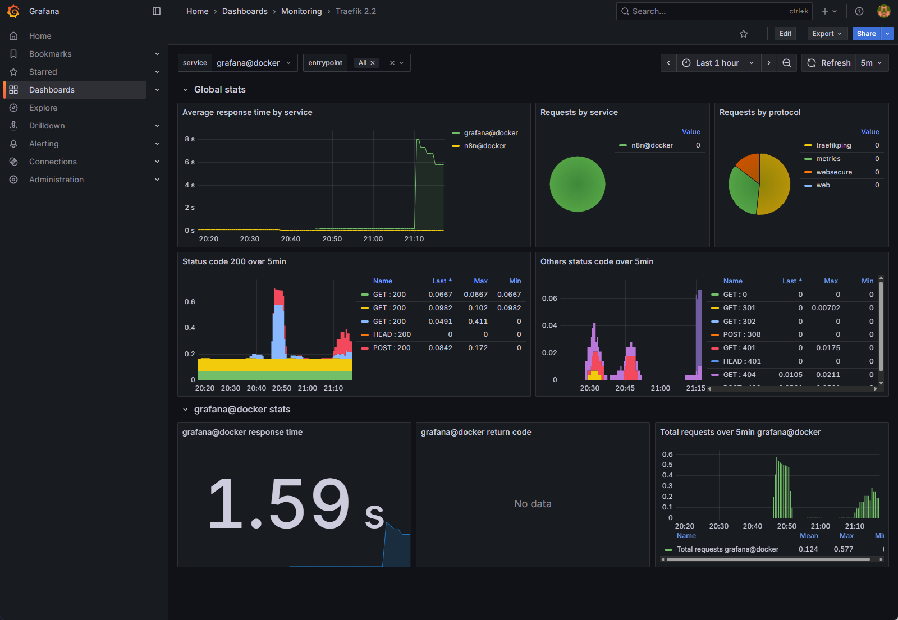
Task: Open the user profile avatar
Action: point(884,11)
